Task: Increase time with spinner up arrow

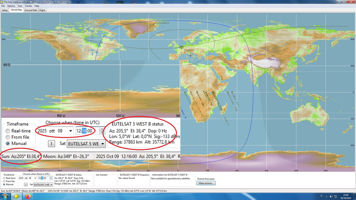Action: coord(51,177)
